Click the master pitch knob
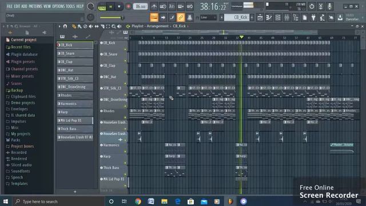The height and width of the screenshot is (206, 366). (x=90, y=17)
